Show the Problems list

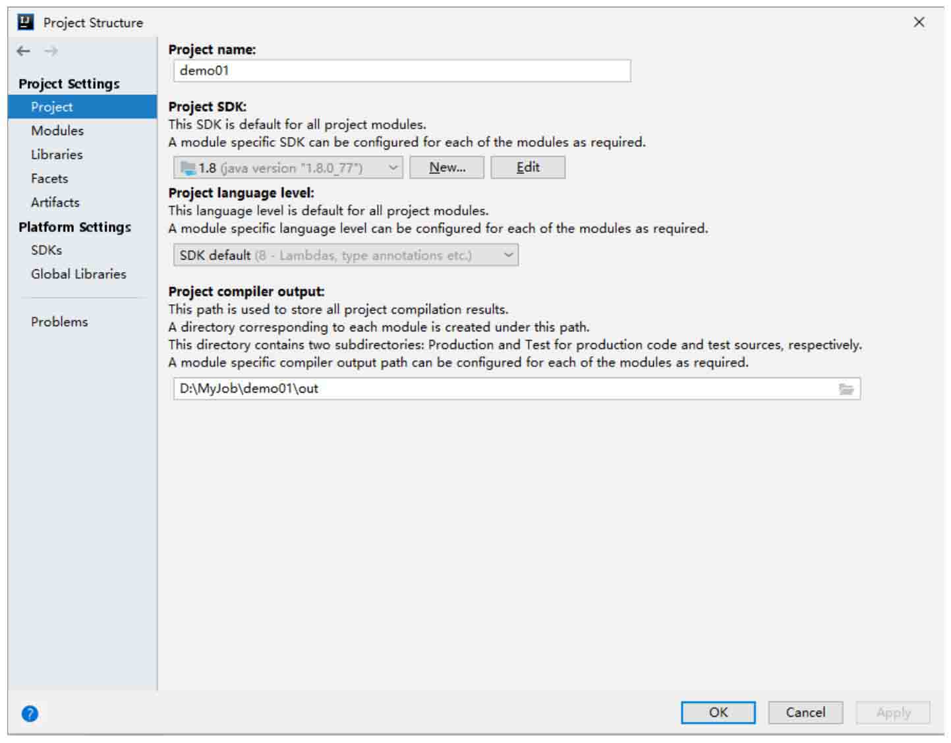click(59, 321)
